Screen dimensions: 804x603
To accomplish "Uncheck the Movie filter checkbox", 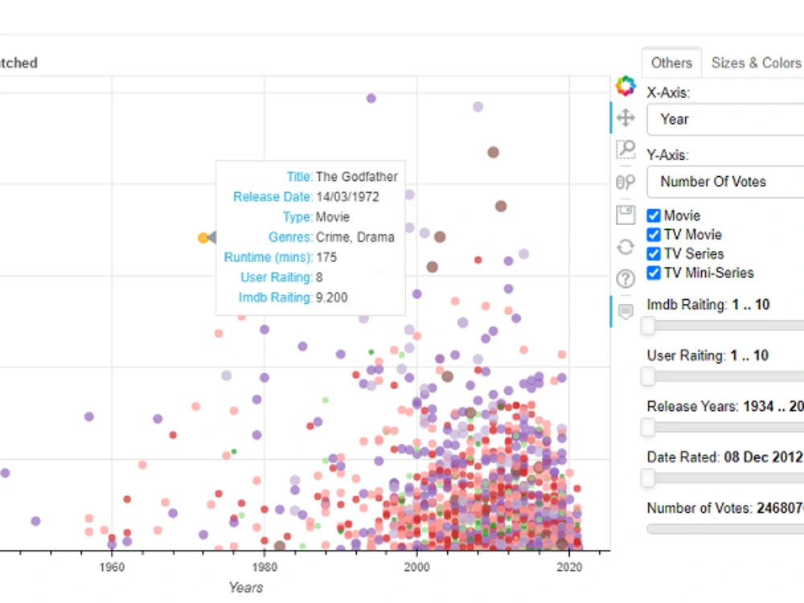I will [x=654, y=215].
